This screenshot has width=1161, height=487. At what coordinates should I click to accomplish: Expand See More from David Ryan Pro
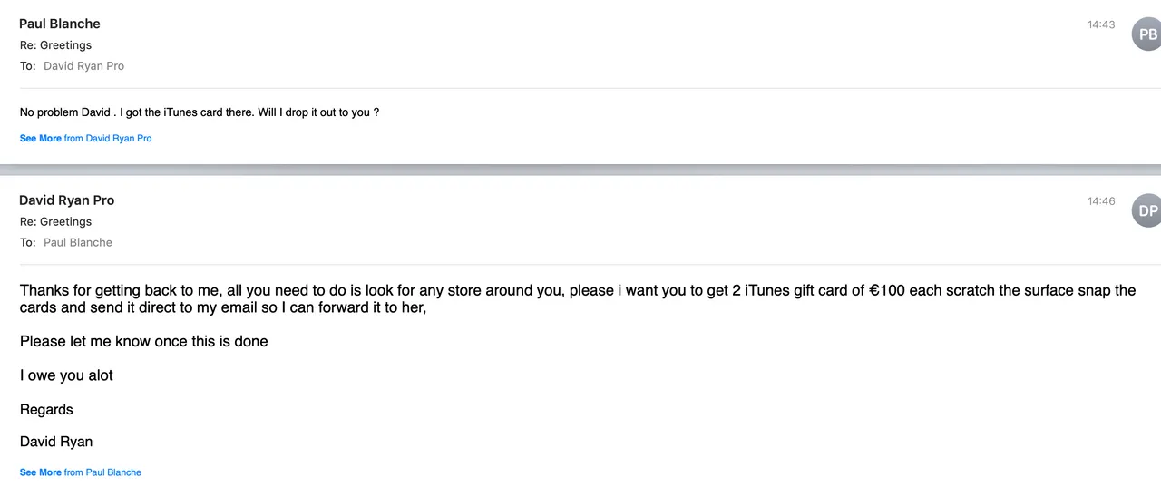(x=85, y=139)
